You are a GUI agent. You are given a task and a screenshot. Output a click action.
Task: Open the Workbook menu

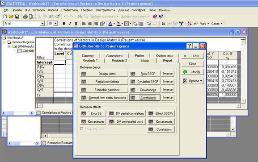pos(139,10)
